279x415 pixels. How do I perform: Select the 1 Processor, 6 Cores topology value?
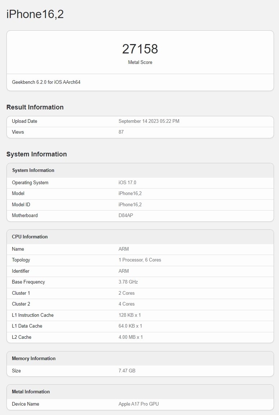click(x=139, y=260)
